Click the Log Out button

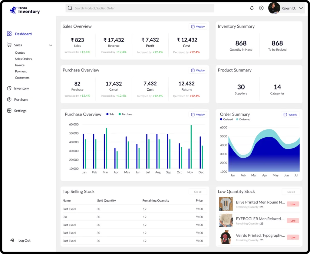(21, 240)
